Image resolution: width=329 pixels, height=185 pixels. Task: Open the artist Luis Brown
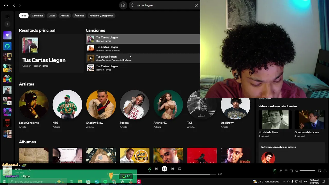pos(235,109)
